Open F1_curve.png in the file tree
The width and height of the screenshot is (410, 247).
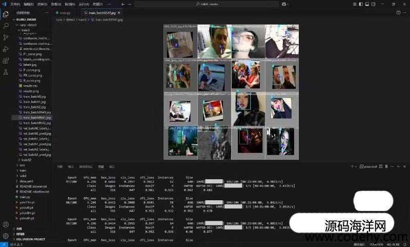(31, 54)
